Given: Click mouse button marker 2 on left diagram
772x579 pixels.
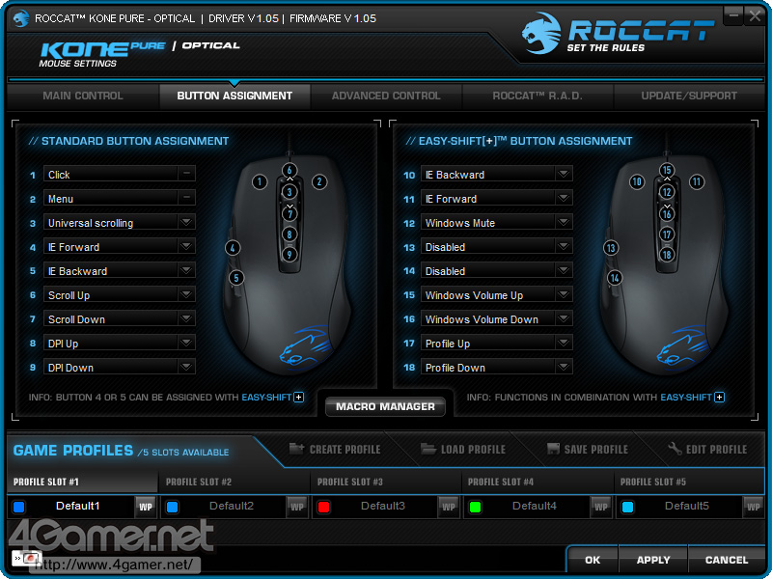Looking at the screenshot, I should pyautogui.click(x=319, y=182).
